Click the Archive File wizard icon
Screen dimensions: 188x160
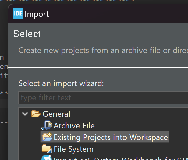[x=46, y=125]
